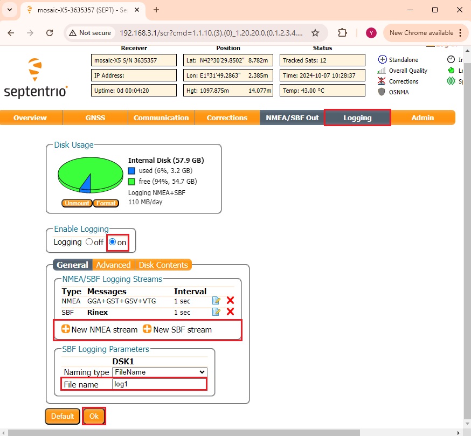Open the Corrections menu

tap(227, 117)
